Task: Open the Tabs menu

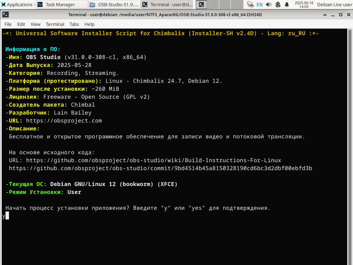Action: pos(74,24)
